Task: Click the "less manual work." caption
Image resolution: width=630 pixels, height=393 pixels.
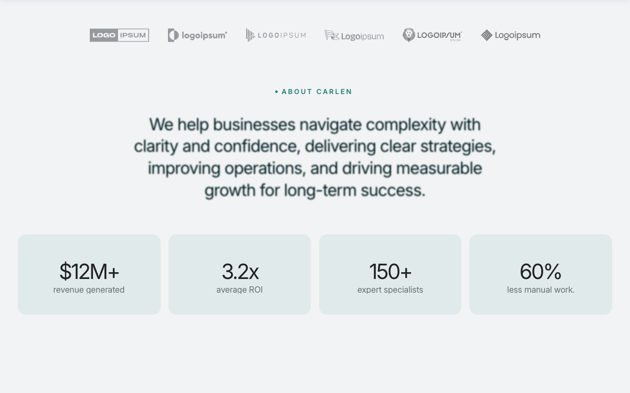Action: (x=541, y=289)
